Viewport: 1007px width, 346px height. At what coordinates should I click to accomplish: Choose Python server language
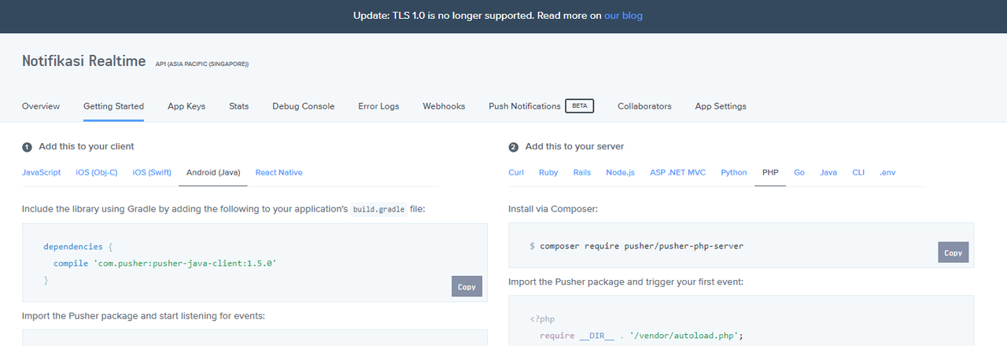(x=734, y=172)
